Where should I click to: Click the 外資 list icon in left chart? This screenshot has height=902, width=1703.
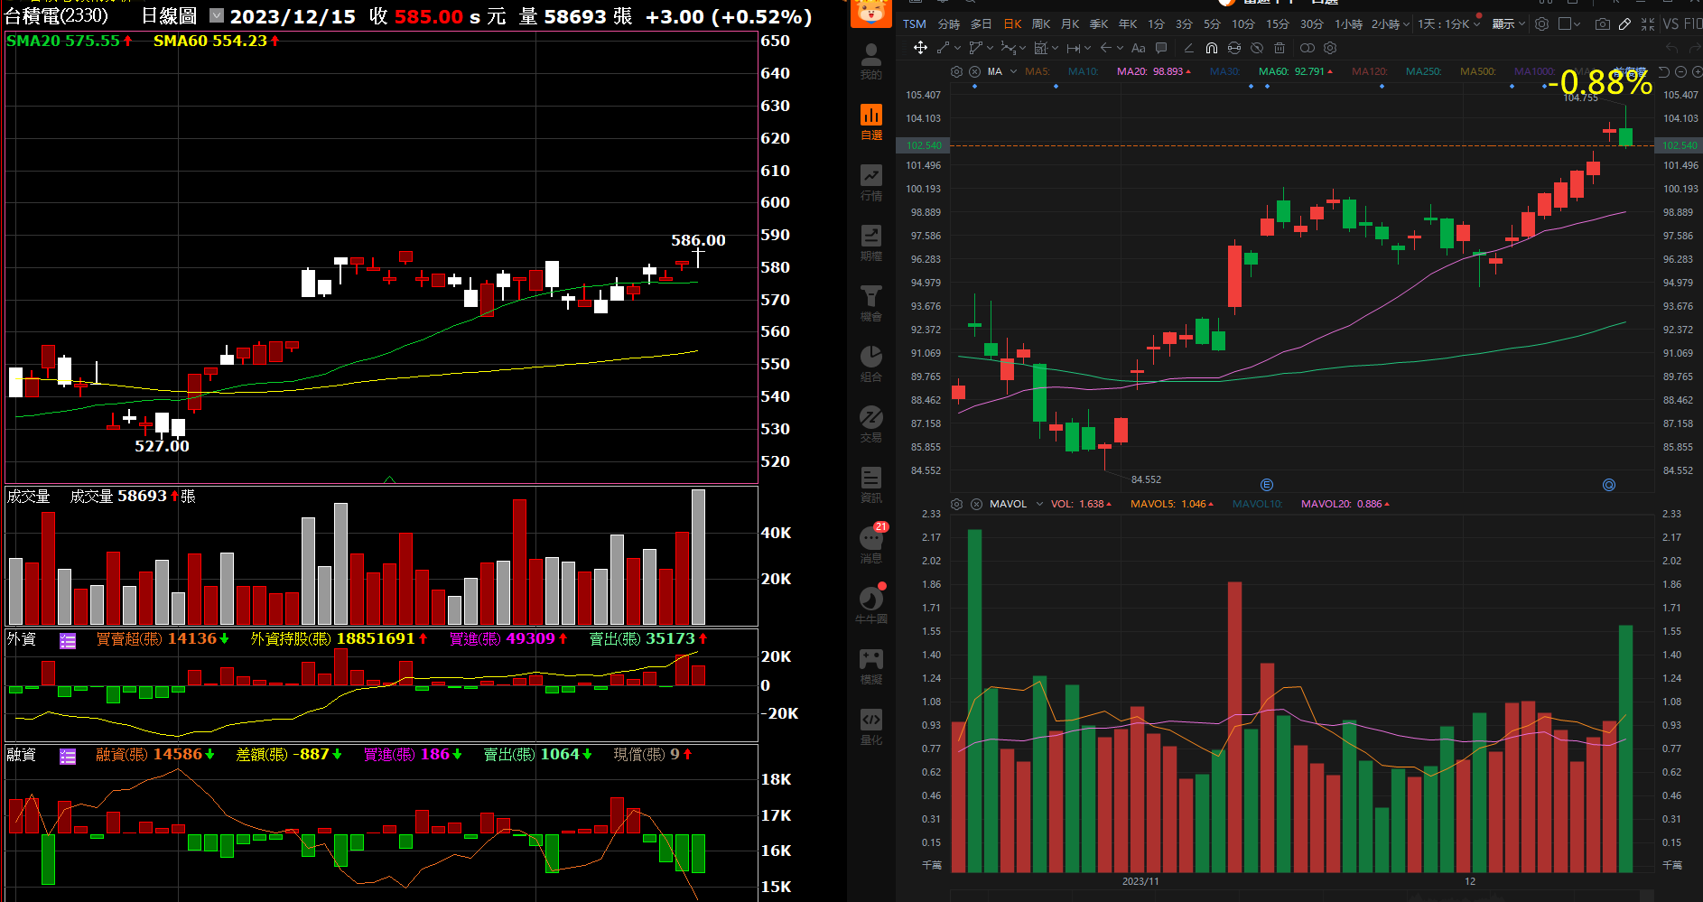click(x=68, y=641)
